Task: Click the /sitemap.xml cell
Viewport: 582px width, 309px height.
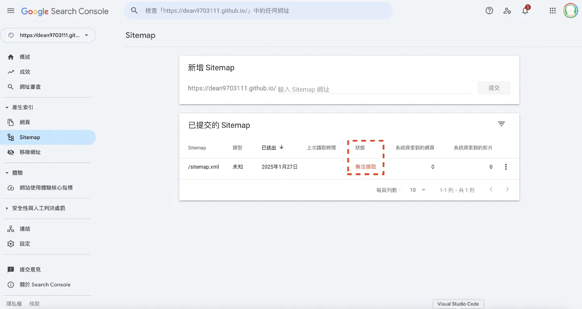Action: pos(203,167)
